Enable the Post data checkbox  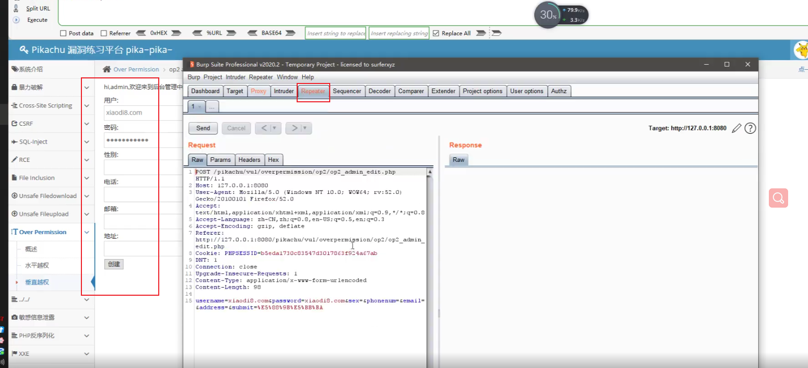pos(63,33)
